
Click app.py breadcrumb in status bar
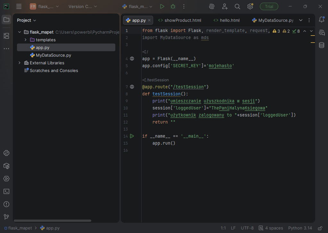(x=50, y=228)
